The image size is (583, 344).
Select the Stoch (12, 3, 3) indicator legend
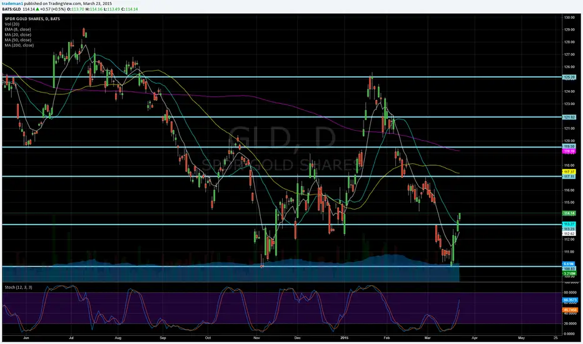click(x=18, y=287)
